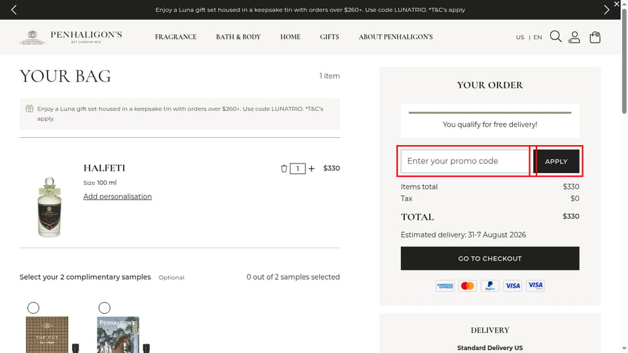Open the Home menu
628x353 pixels.
pos(290,37)
